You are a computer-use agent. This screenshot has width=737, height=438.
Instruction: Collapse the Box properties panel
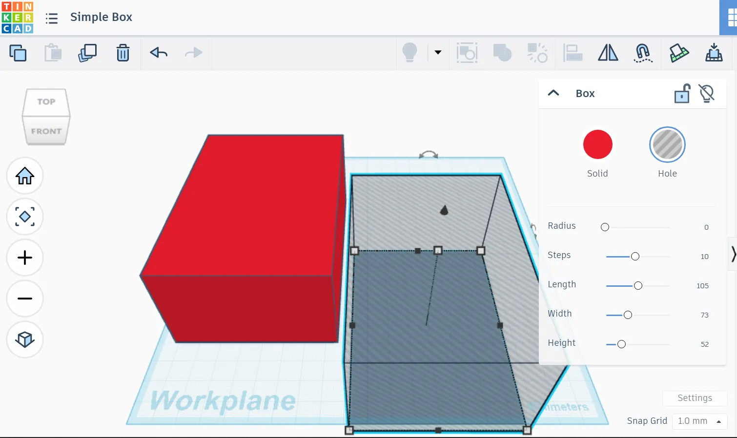(553, 93)
